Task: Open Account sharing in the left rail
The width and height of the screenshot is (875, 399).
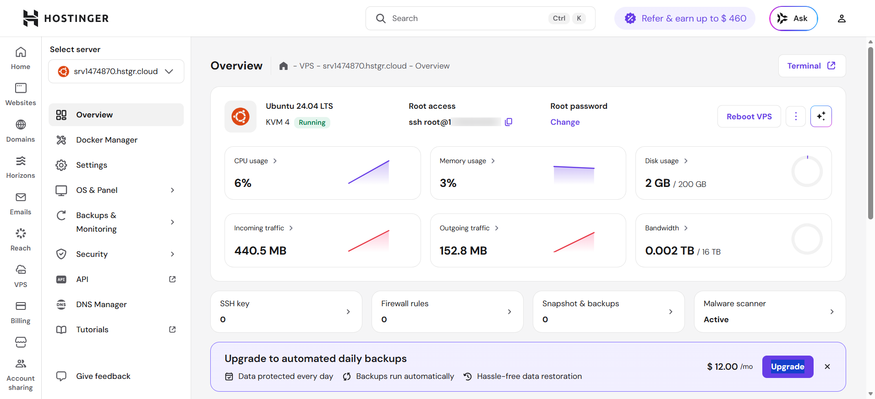Action: 21,375
